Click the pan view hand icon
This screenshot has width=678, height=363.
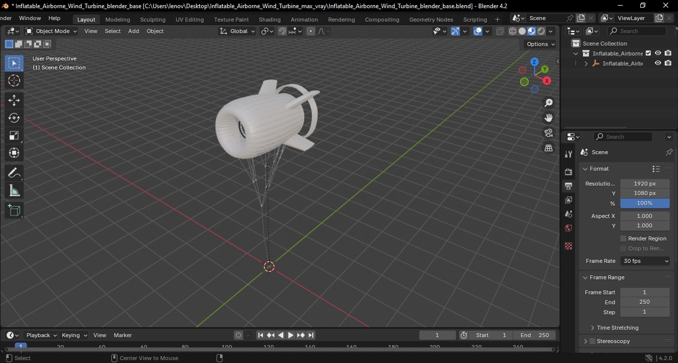pos(548,118)
